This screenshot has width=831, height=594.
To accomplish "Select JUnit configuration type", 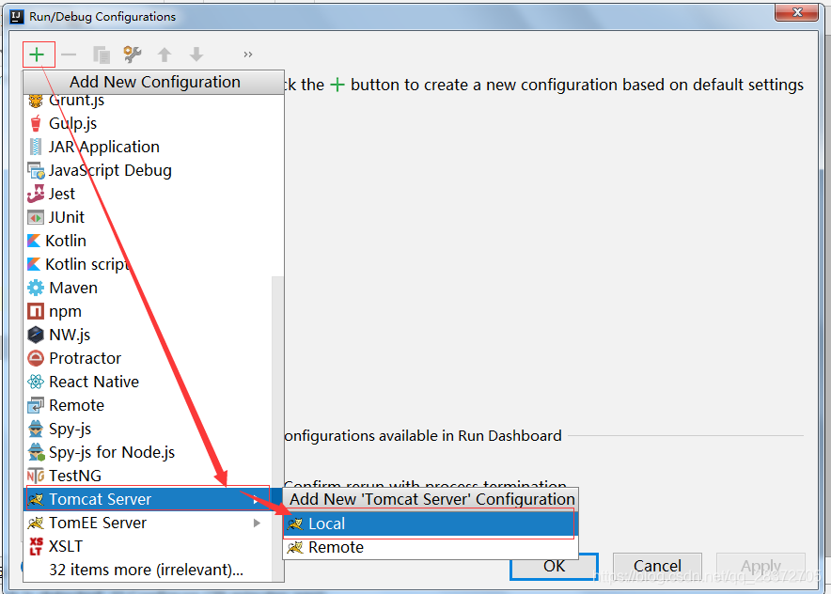I will tap(149, 217).
